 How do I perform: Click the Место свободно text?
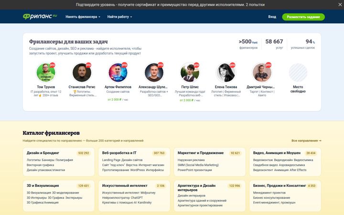(x=298, y=89)
